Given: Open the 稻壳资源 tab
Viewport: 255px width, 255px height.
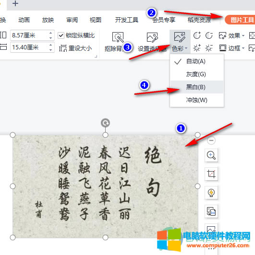Looking at the screenshot, I should [x=199, y=20].
